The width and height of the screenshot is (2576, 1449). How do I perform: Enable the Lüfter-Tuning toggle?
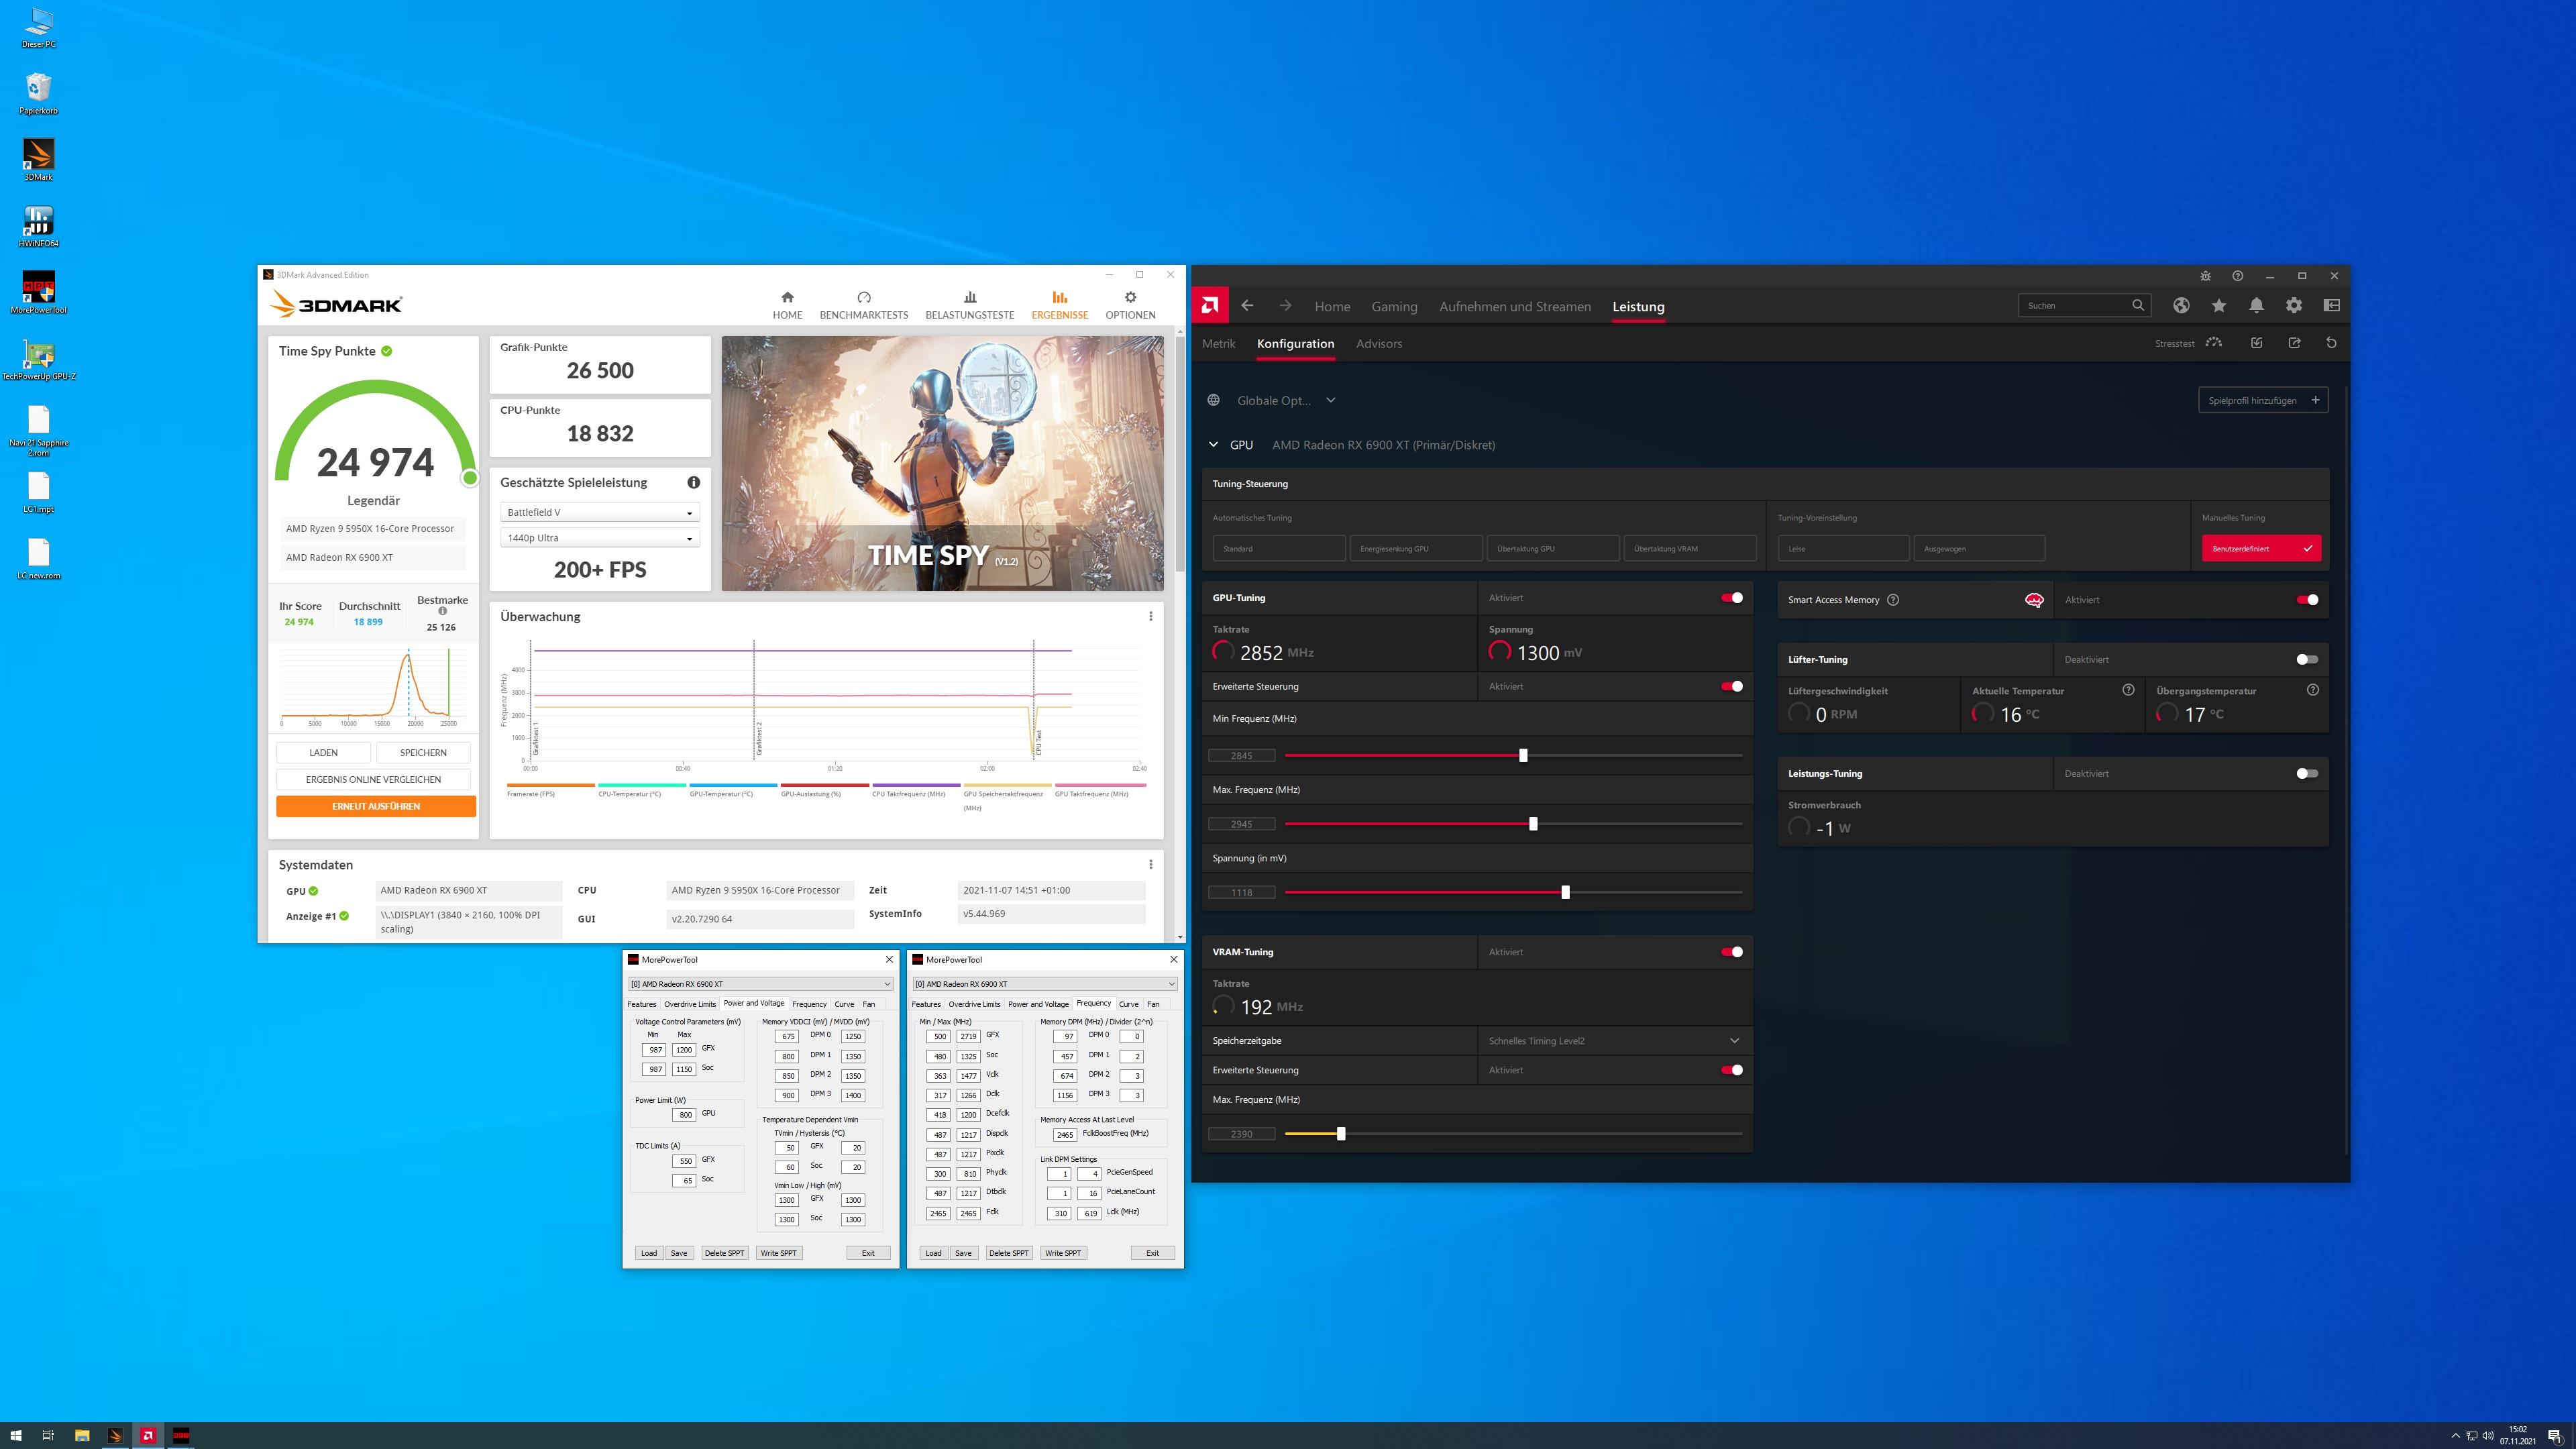(2307, 660)
